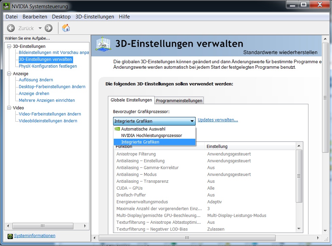Viewport: 332px width, 246px height.
Task: Collapse the Video tree node
Action: [x=9, y=108]
